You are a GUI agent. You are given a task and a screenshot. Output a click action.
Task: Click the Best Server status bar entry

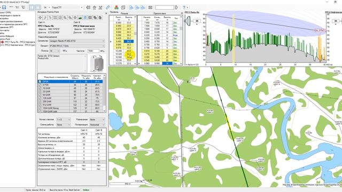(74, 190)
